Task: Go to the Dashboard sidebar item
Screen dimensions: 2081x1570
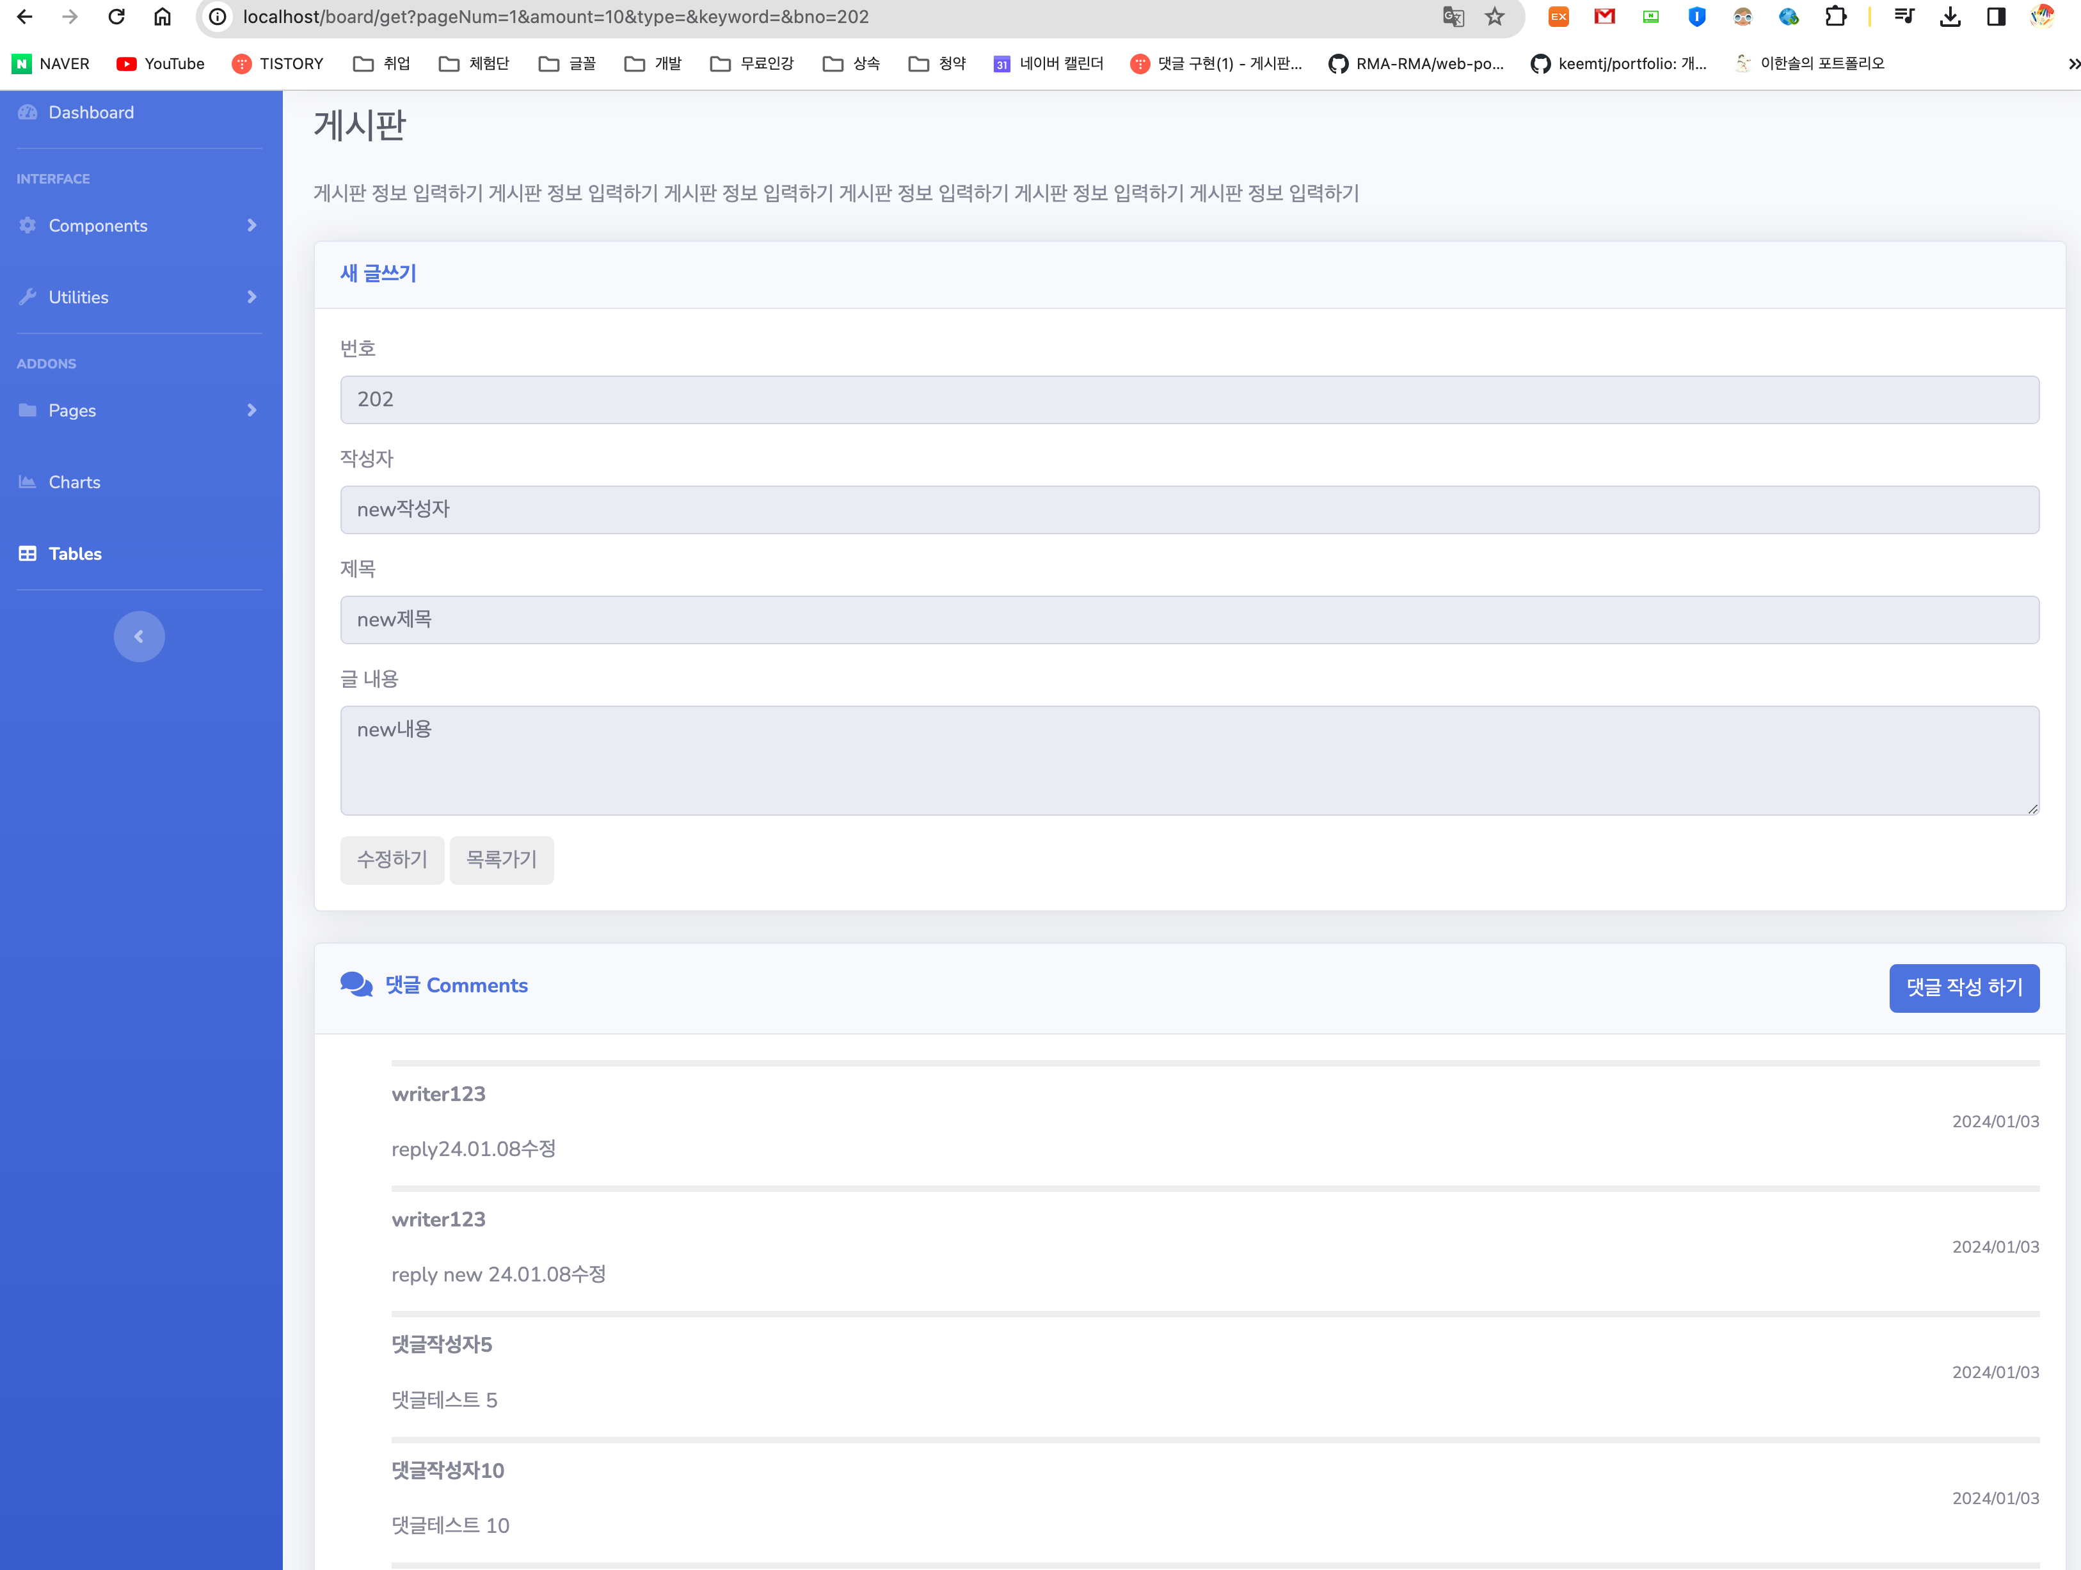Action: (x=90, y=113)
